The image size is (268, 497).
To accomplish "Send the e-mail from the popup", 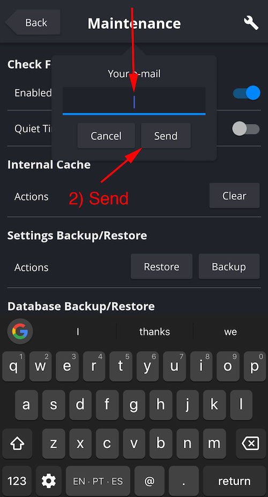I will point(166,136).
